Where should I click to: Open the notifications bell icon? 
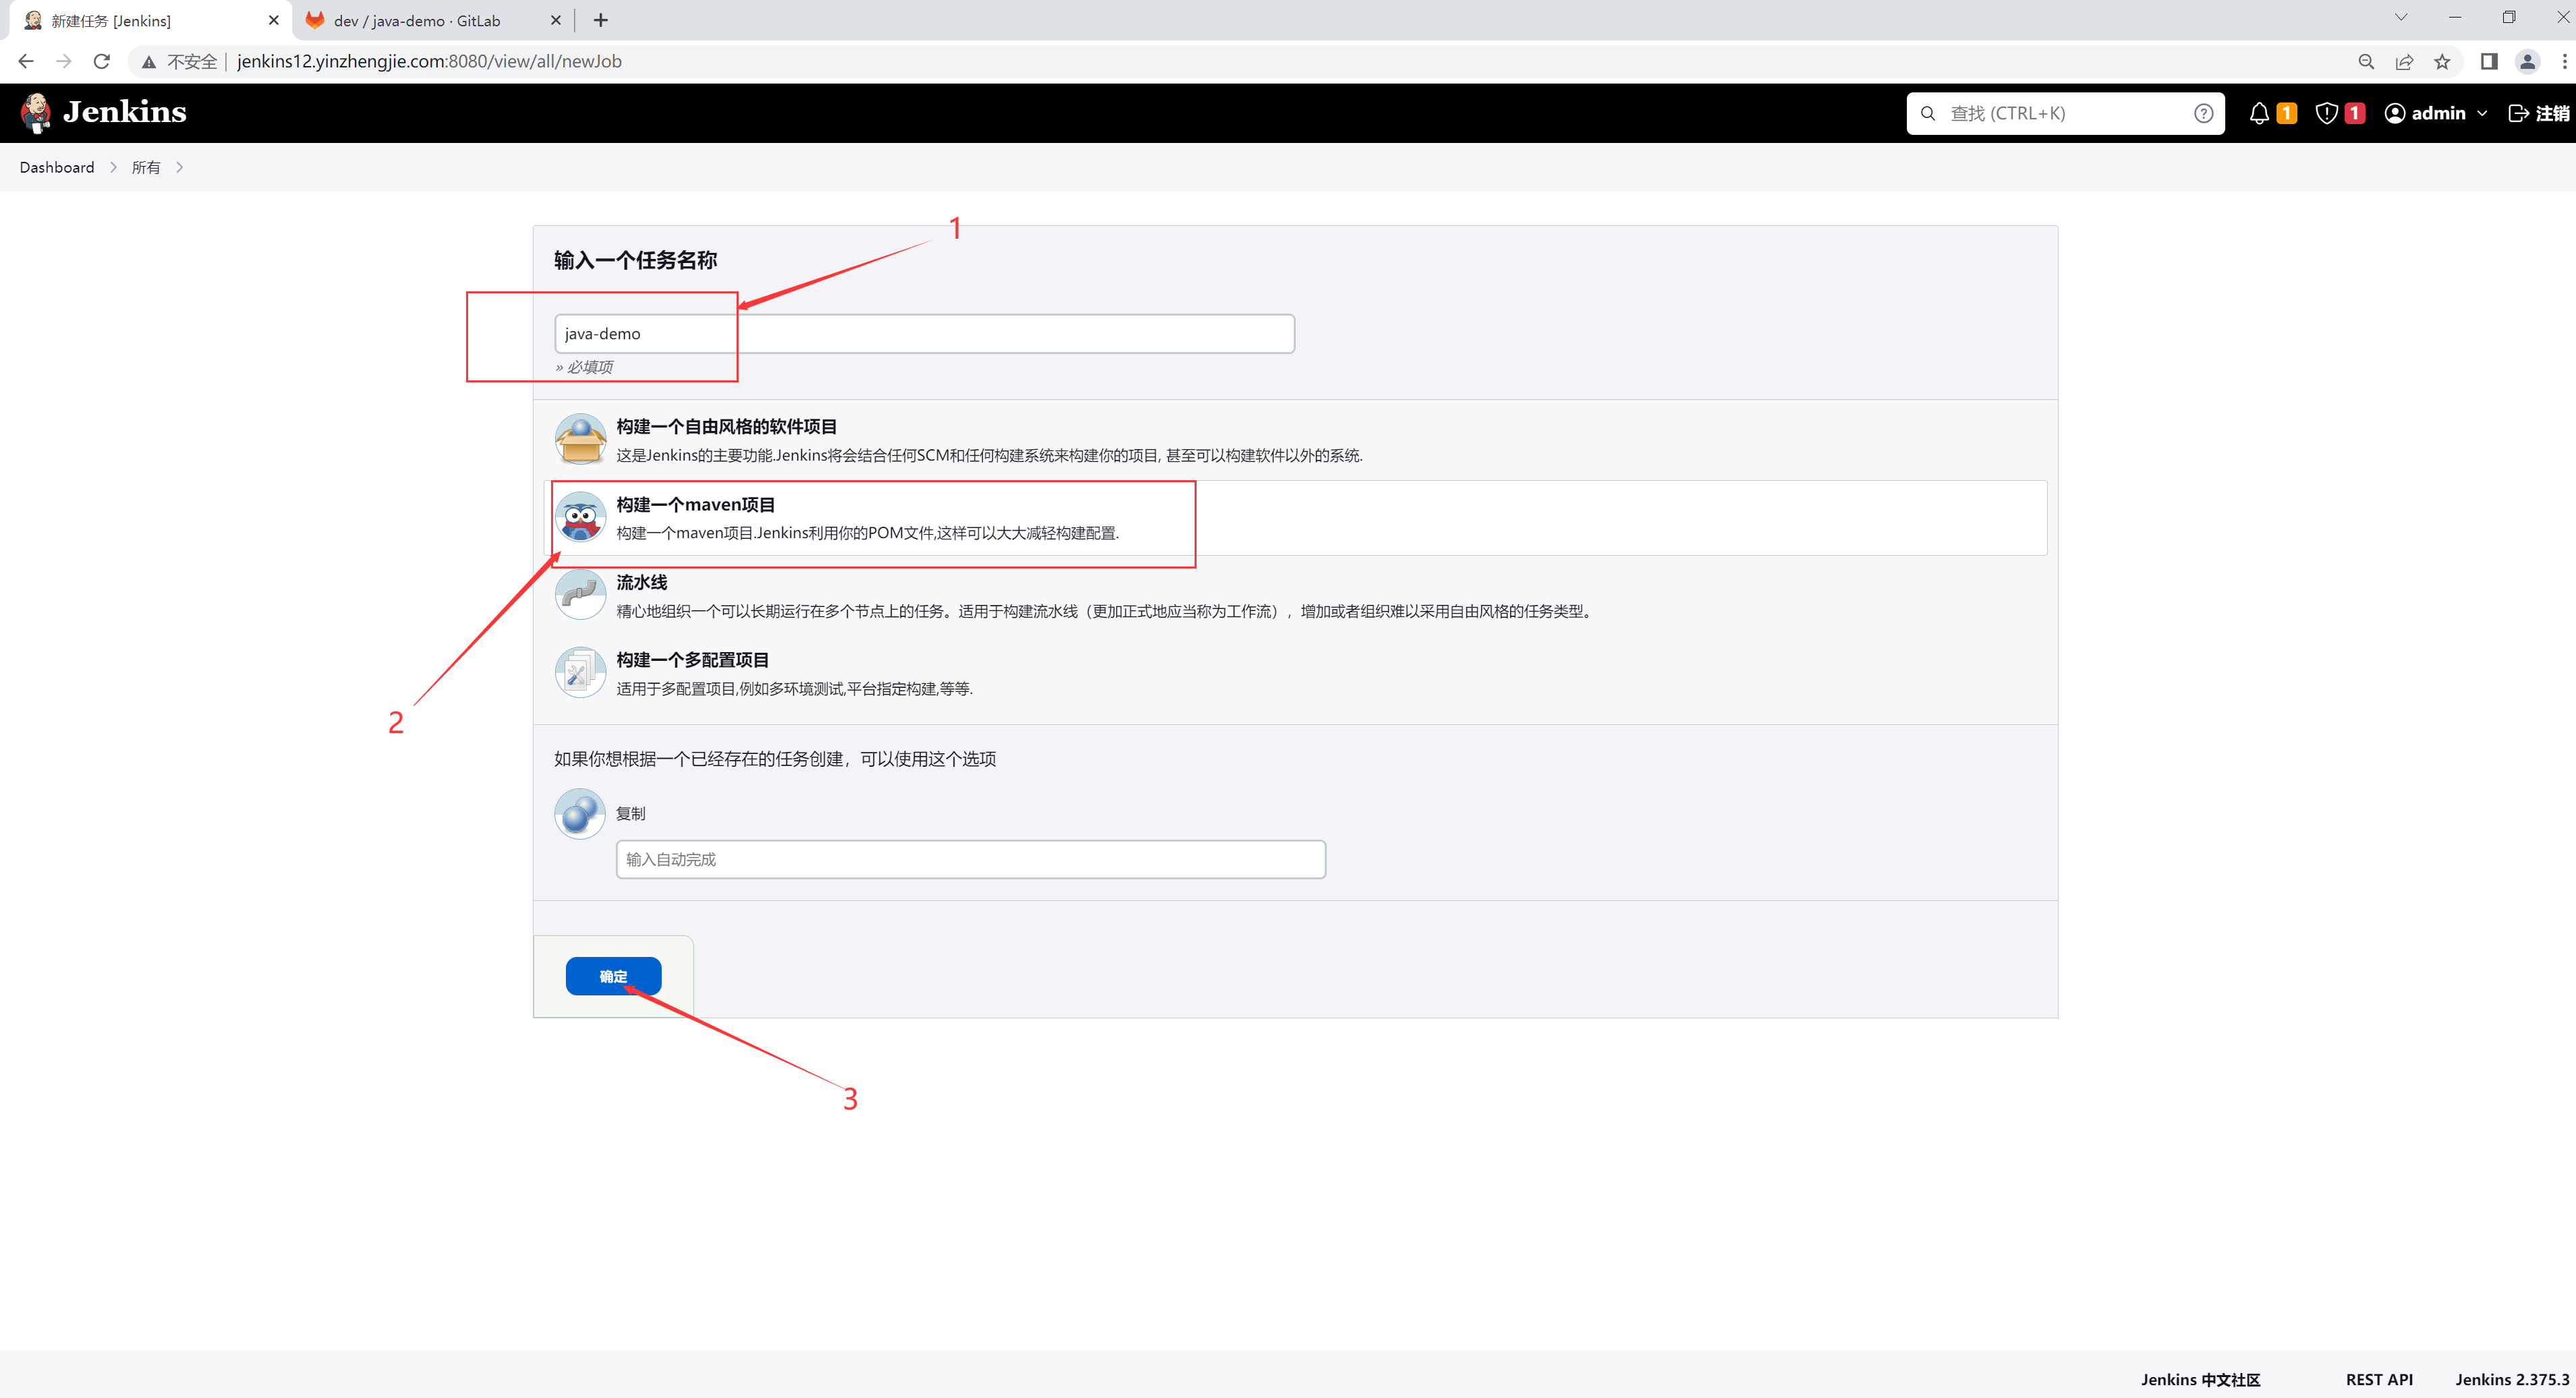(x=2258, y=113)
